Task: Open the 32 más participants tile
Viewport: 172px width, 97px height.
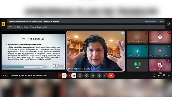Action: pos(137,65)
